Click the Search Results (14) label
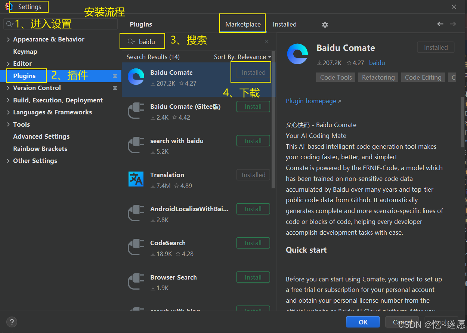This screenshot has width=467, height=333. [153, 57]
